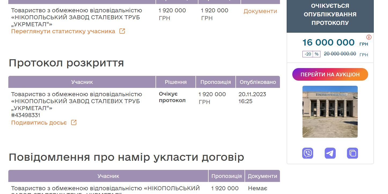The width and height of the screenshot is (388, 194).
Task: Click the "Опубліковано" column header
Action: (258, 82)
